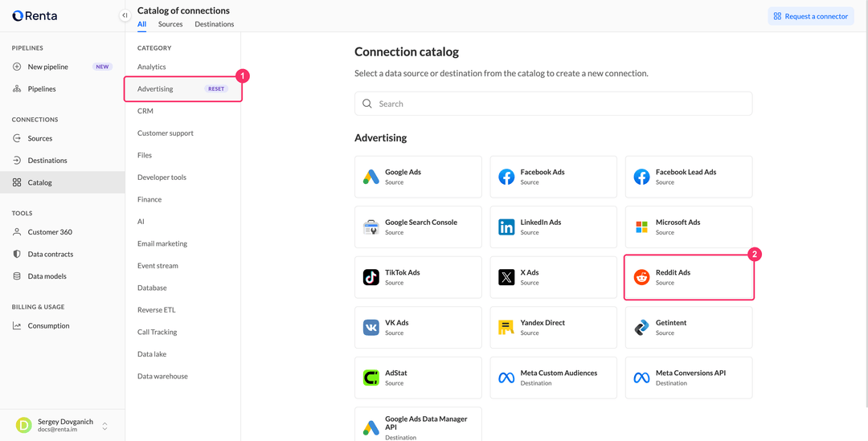The image size is (868, 441).
Task: Open Data contracts shield icon
Action: coord(17,254)
